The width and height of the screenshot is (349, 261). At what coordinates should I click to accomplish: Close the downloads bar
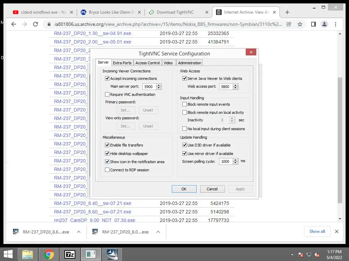336,231
